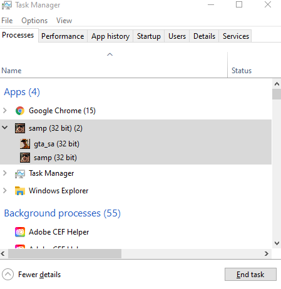Expand the Windows Explorer process row
The height and width of the screenshot is (289, 281).
pos(5,190)
